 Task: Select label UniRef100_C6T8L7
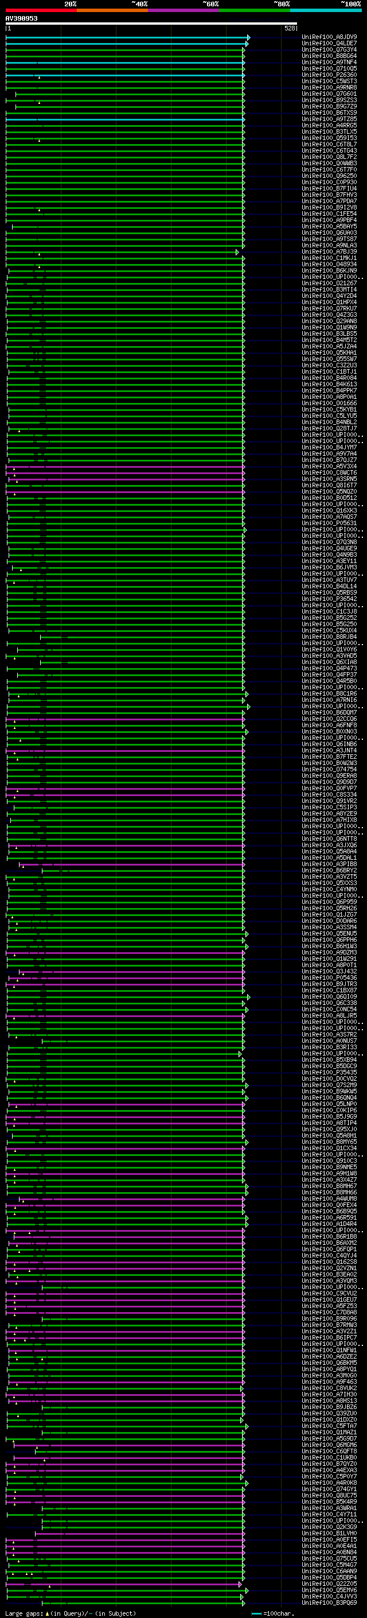[x=329, y=145]
